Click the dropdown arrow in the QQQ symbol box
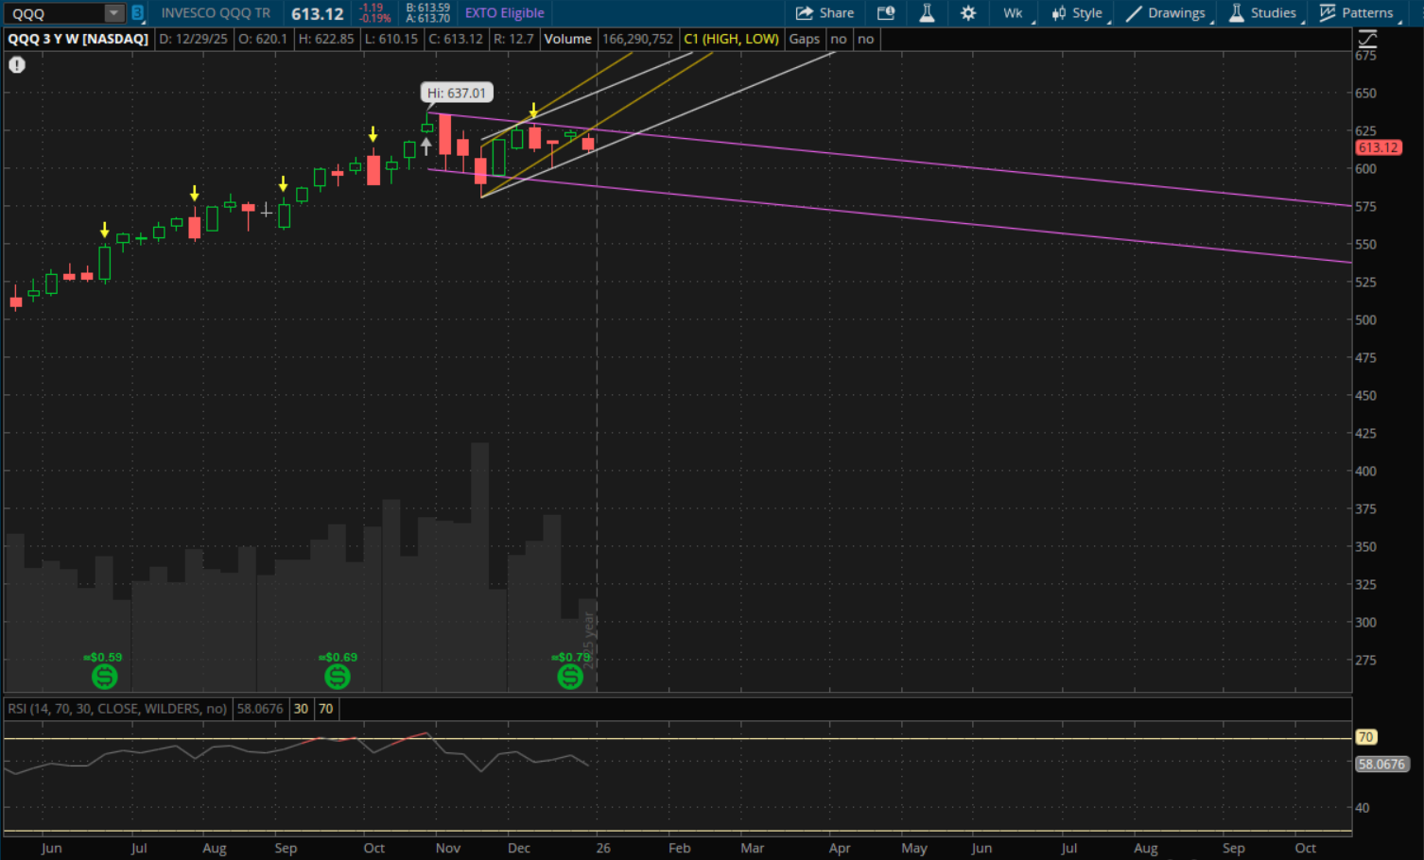1424x860 pixels. click(113, 13)
